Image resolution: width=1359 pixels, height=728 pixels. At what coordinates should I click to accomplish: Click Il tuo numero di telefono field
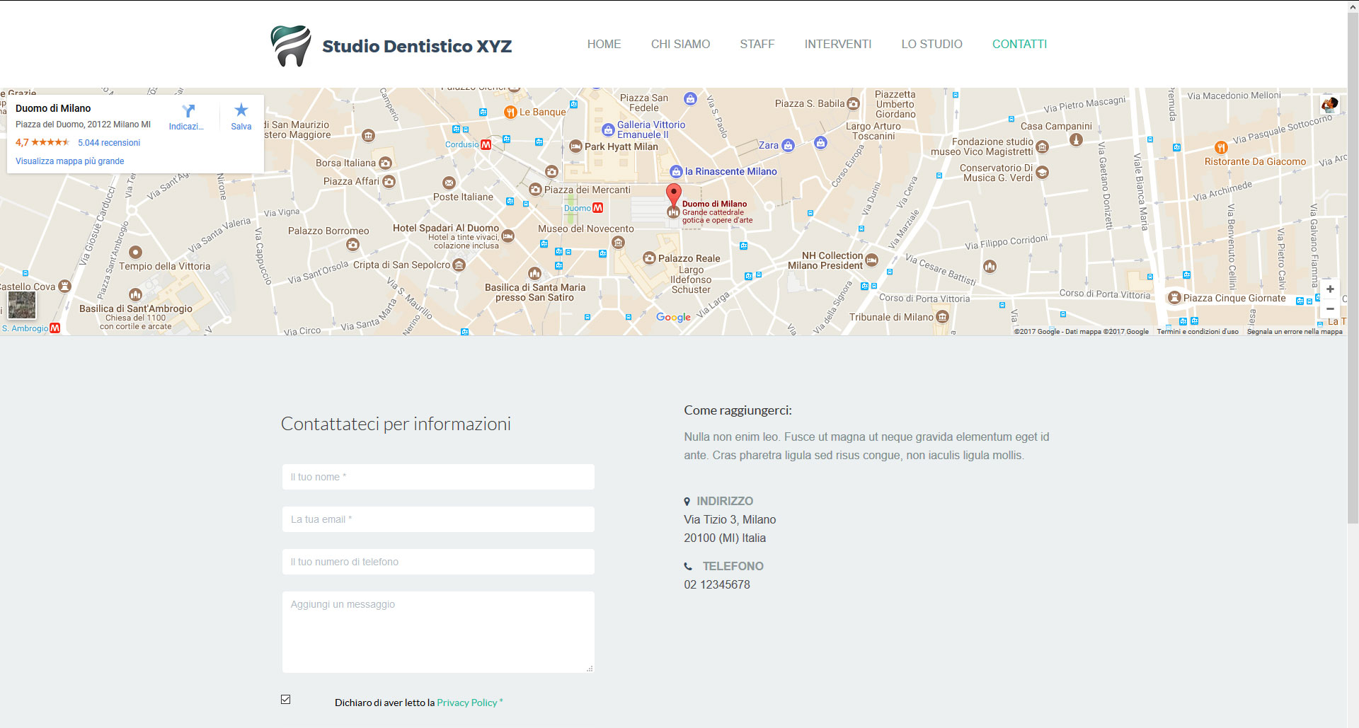click(x=438, y=562)
